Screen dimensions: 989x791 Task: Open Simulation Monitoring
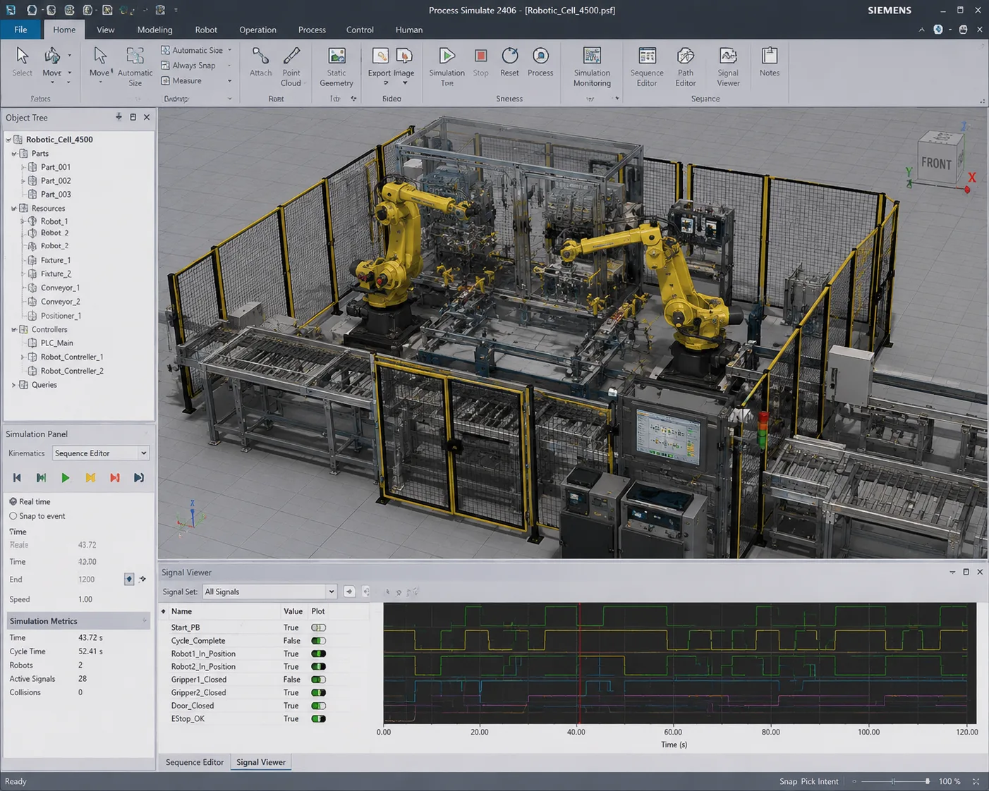(x=592, y=67)
